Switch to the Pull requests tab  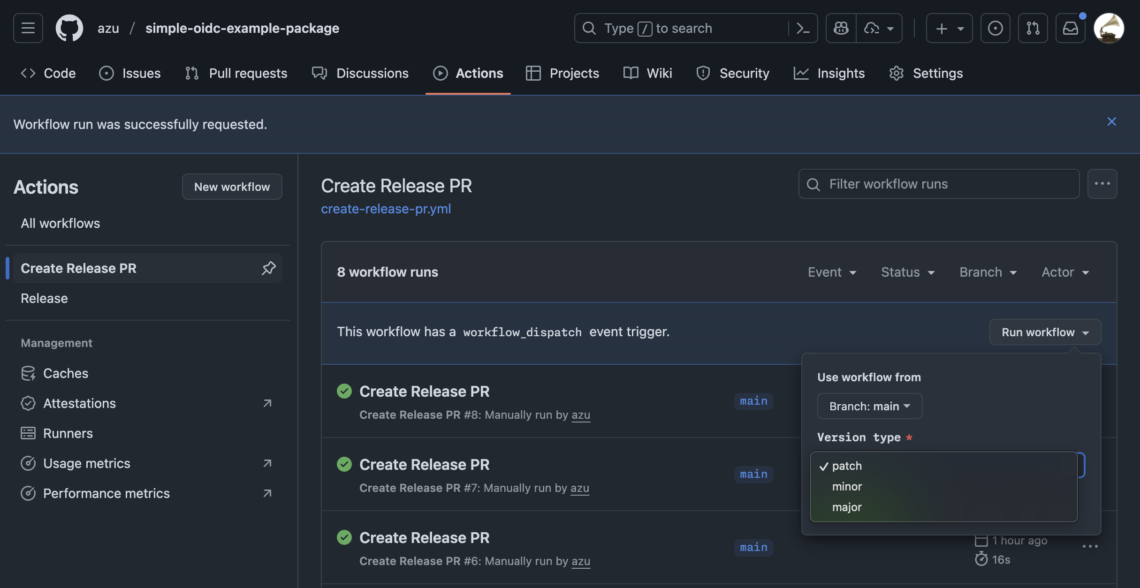236,73
